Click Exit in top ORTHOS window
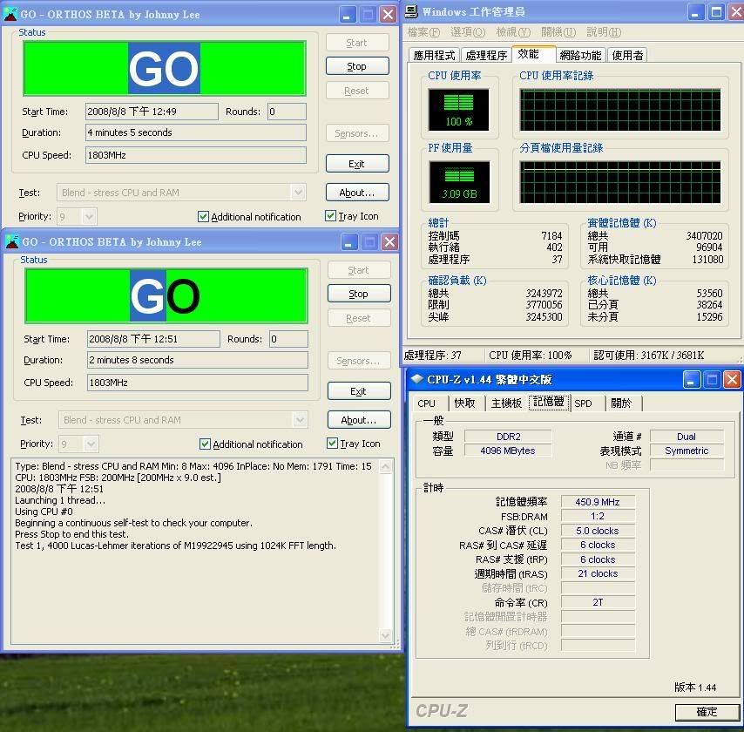The width and height of the screenshot is (744, 732). coord(357,164)
